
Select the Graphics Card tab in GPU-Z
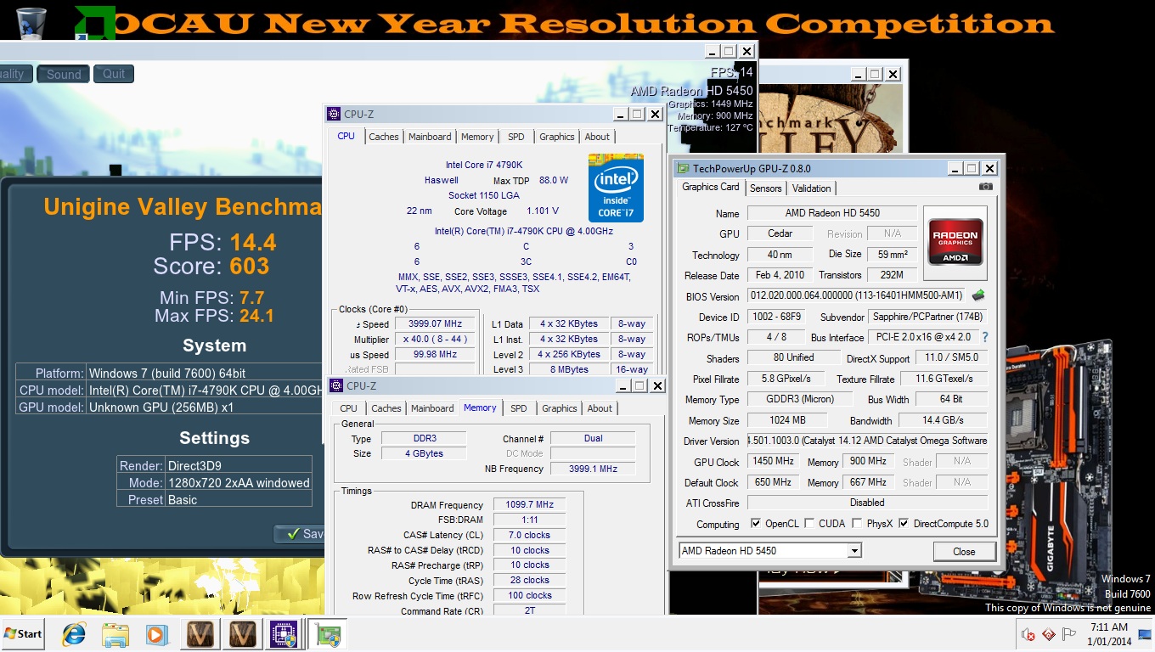[711, 187]
